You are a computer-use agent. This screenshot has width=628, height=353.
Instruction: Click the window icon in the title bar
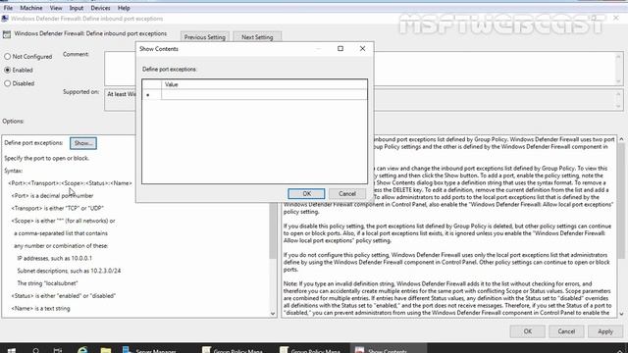click(x=5, y=19)
